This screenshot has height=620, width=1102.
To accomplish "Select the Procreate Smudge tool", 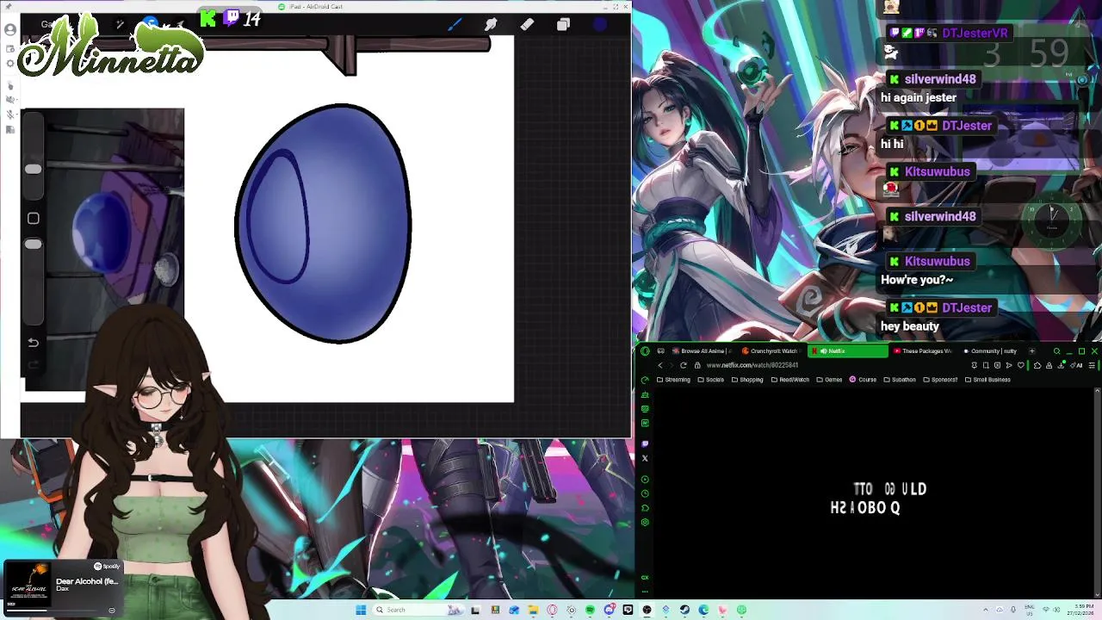I will [x=491, y=25].
